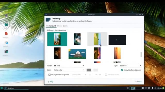Click the light gray second color swatch

[x=96, y=70]
